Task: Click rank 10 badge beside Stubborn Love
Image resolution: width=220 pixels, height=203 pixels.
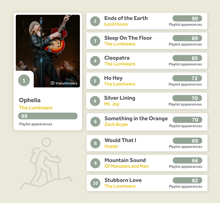Action: pyautogui.click(x=95, y=183)
